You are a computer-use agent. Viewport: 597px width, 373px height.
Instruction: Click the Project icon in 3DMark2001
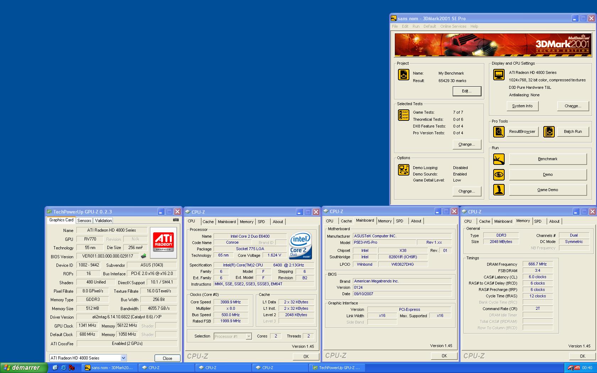tap(403, 75)
